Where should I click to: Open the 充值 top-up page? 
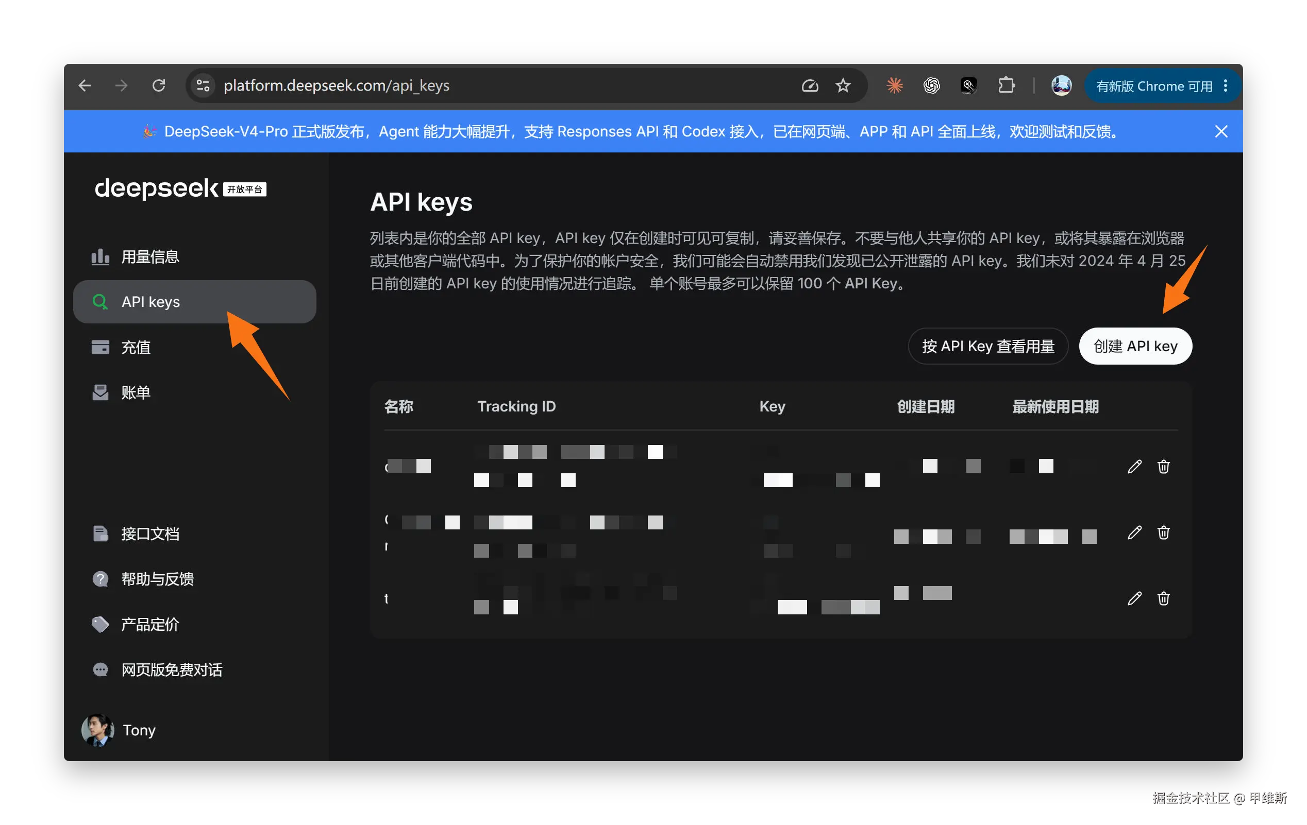click(194, 347)
